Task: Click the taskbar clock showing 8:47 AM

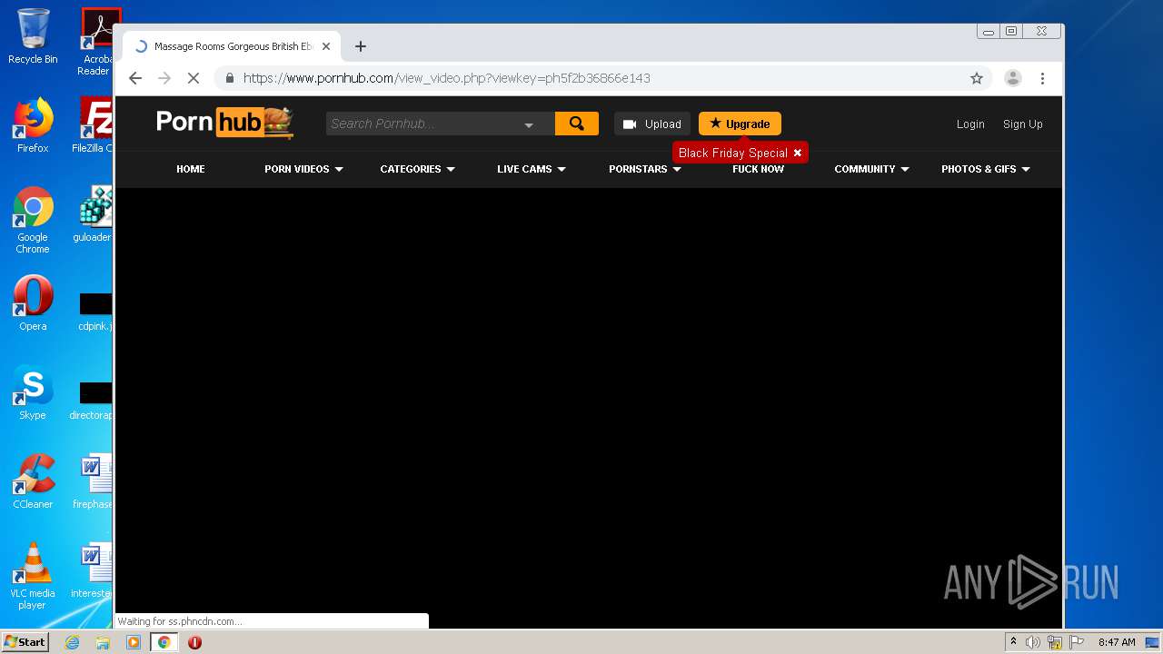Action: pos(1117,642)
